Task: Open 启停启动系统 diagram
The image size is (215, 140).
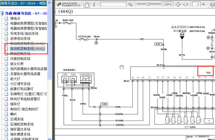Action: tap(20, 39)
